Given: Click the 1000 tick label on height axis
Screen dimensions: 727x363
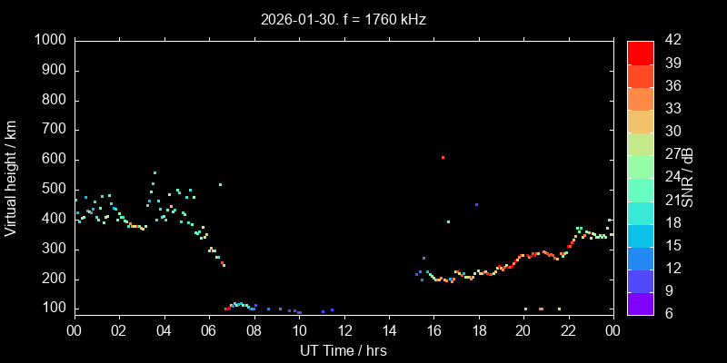Looking at the screenshot, I should point(49,40).
